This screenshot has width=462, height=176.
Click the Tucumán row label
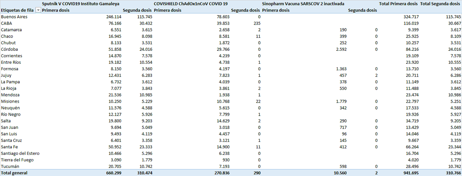click(x=10, y=167)
